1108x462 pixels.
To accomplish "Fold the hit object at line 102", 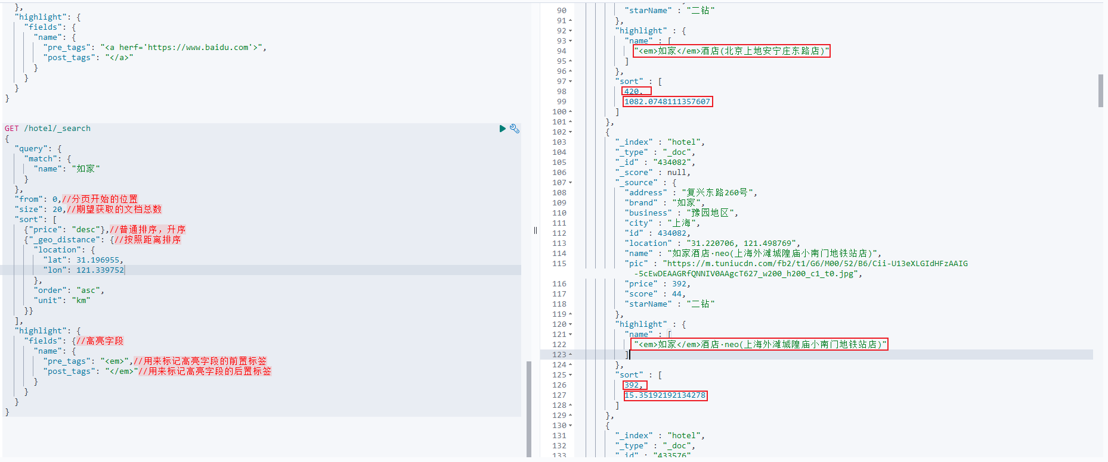I will (x=571, y=132).
